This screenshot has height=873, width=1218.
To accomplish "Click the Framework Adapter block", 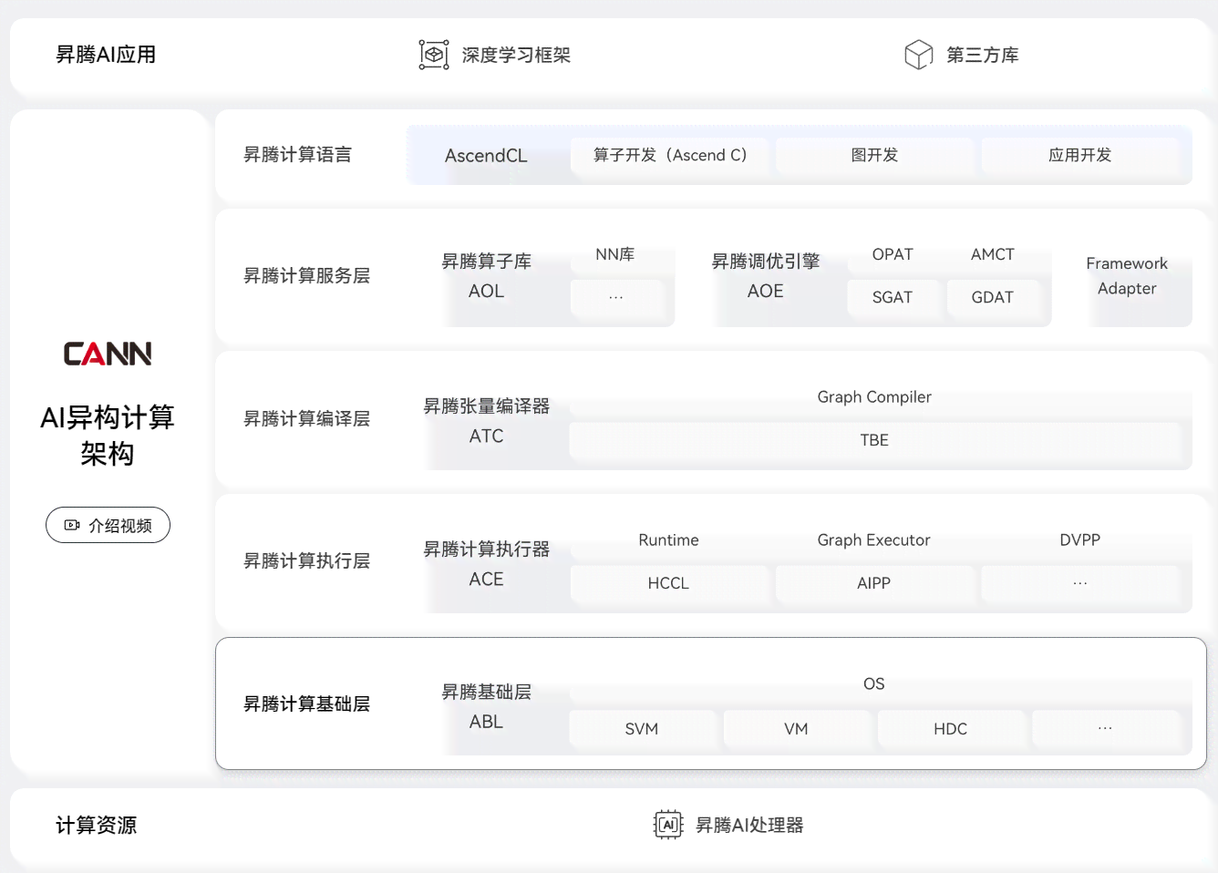I will (1127, 276).
